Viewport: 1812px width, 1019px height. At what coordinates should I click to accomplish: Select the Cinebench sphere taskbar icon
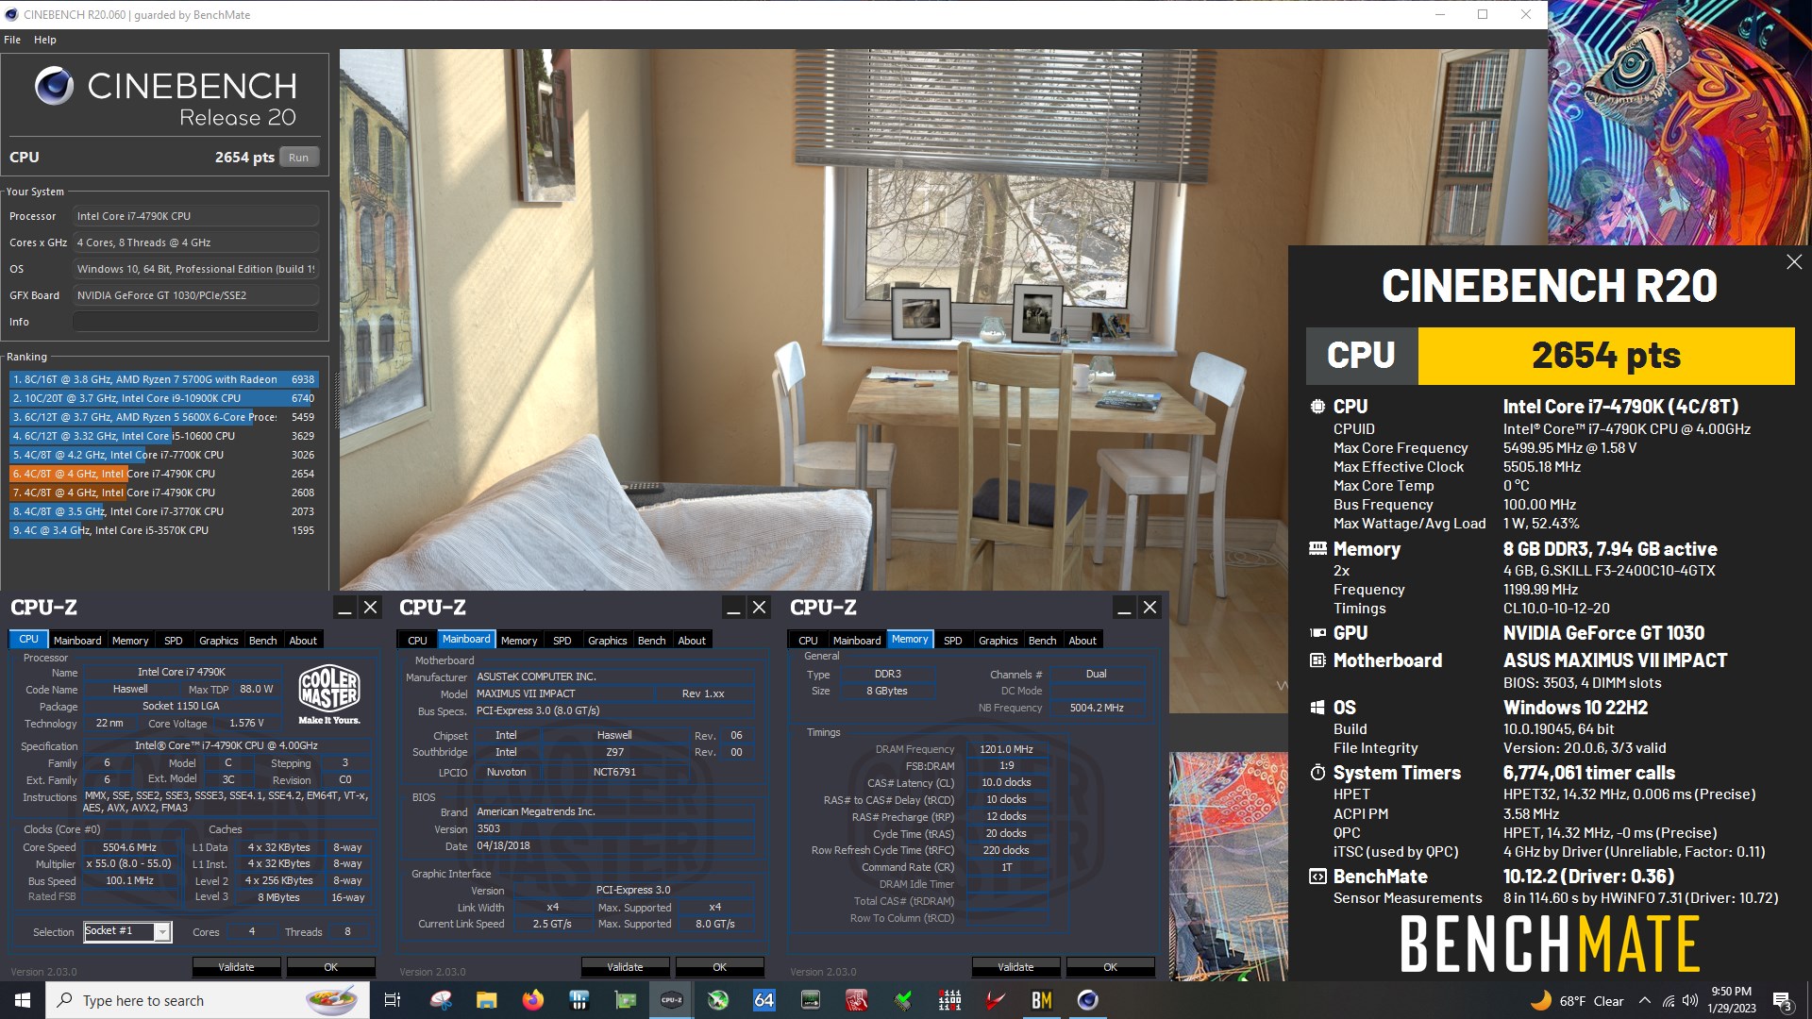point(1088,1000)
